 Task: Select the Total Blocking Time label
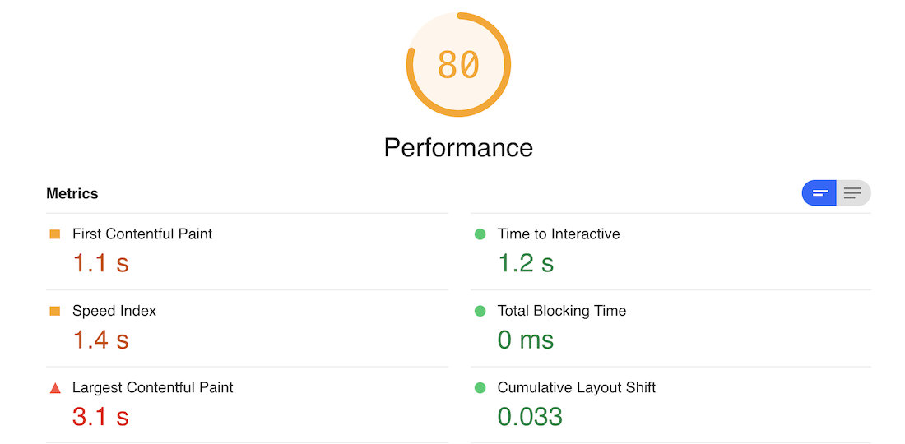[562, 312]
